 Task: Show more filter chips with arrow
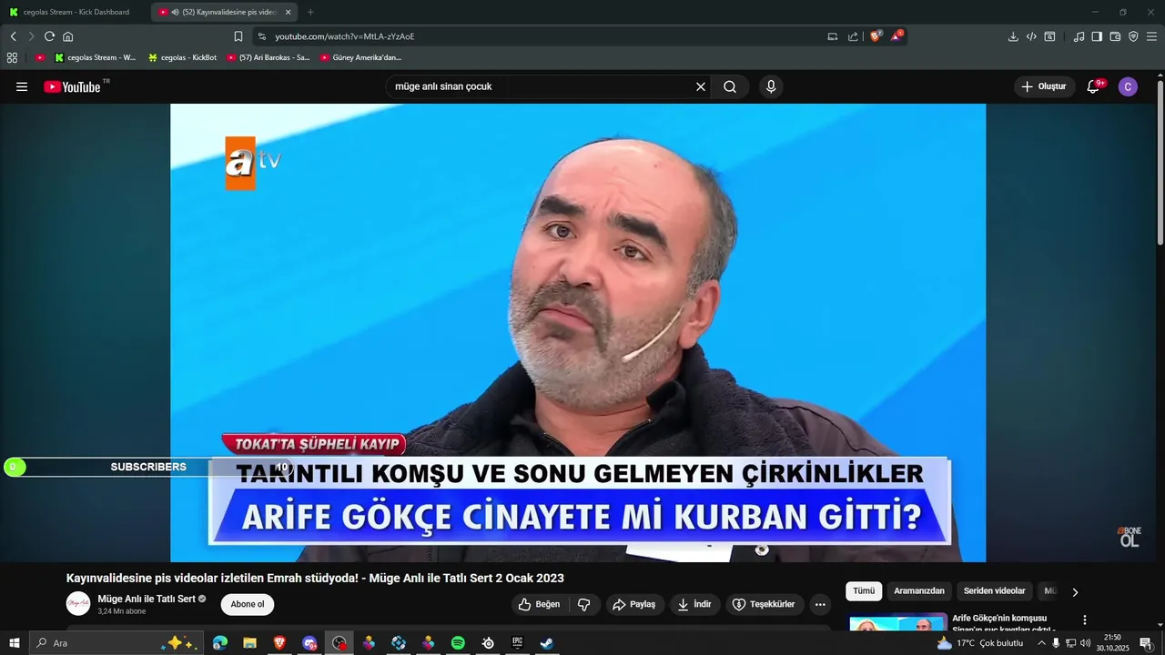[1075, 592]
